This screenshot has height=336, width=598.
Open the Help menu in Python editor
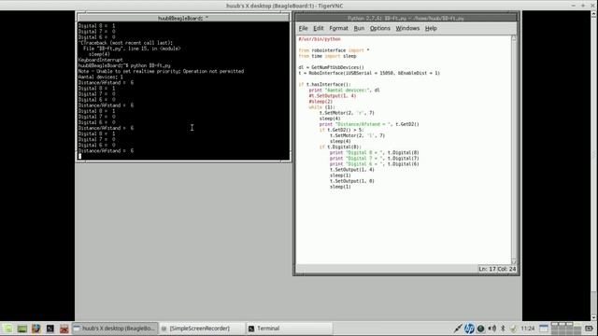pyautogui.click(x=431, y=28)
